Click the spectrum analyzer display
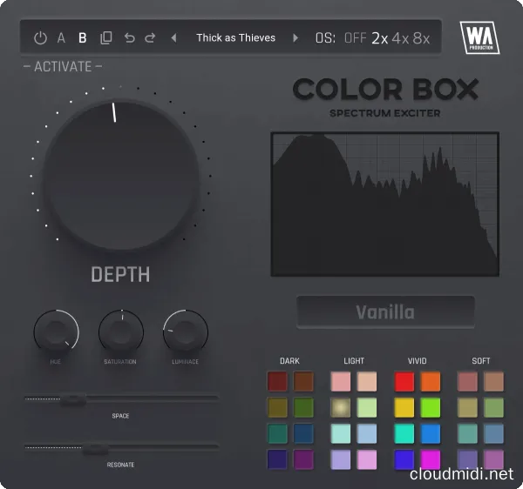This screenshot has height=489, width=523. 384,204
